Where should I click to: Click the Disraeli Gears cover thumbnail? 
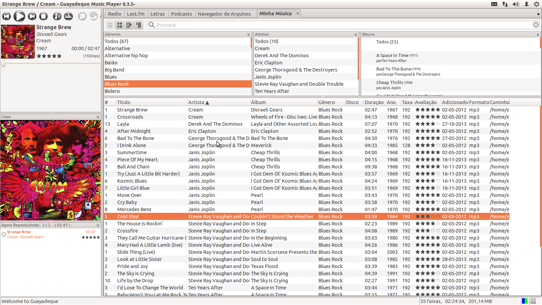point(18,42)
